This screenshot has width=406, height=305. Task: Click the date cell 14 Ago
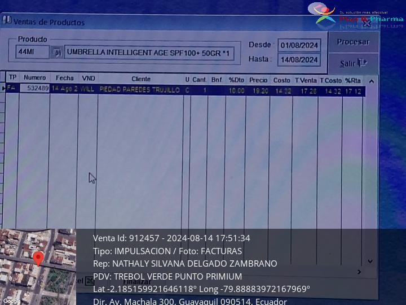pos(64,89)
